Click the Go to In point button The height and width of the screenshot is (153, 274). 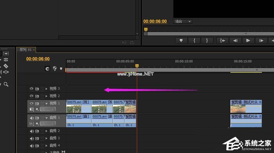pos(222,41)
